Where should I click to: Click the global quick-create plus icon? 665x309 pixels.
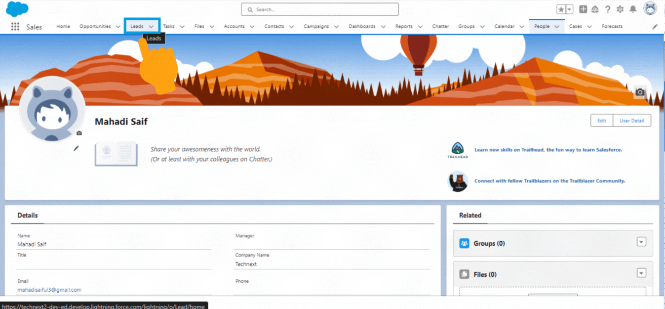pos(583,8)
